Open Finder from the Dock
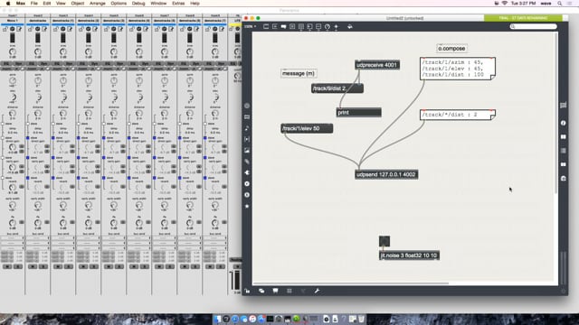The width and height of the screenshot is (579, 325). 217,319
